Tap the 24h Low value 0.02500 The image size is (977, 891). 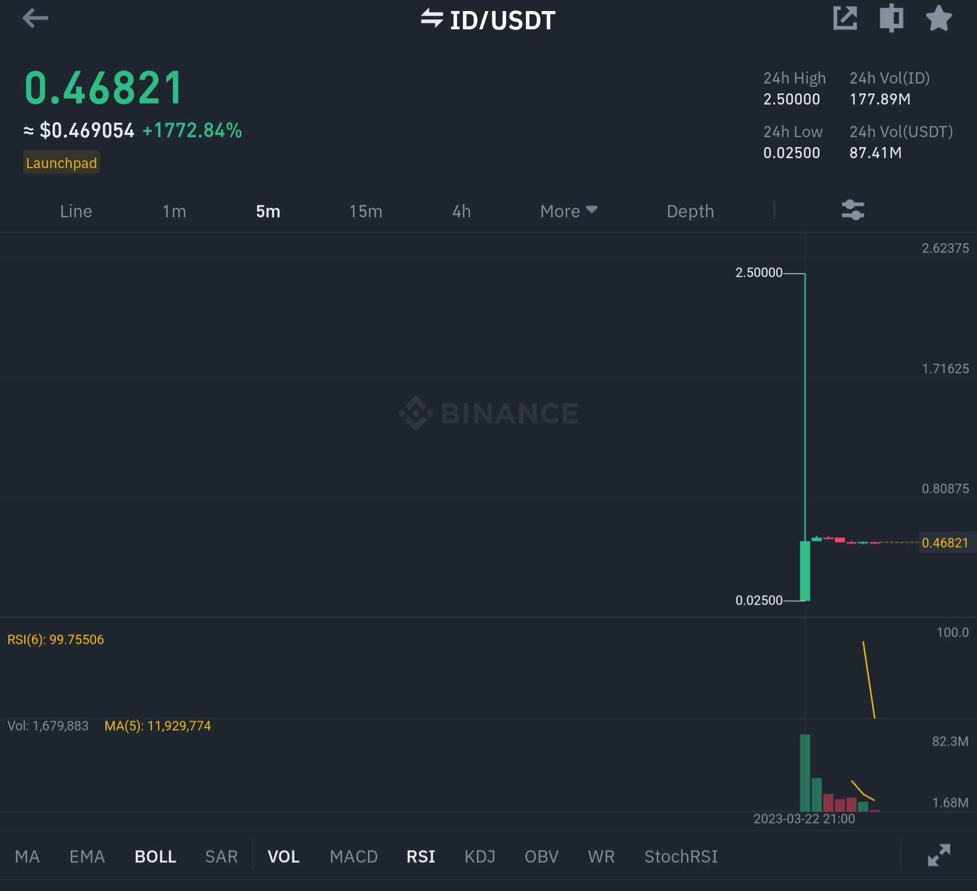(791, 153)
